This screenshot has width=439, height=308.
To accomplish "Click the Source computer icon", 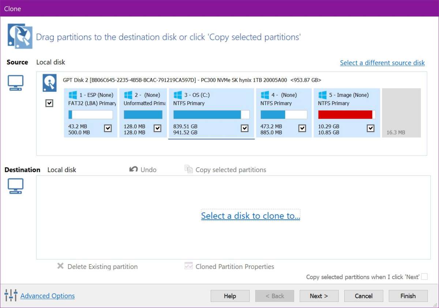I will 16,83.
